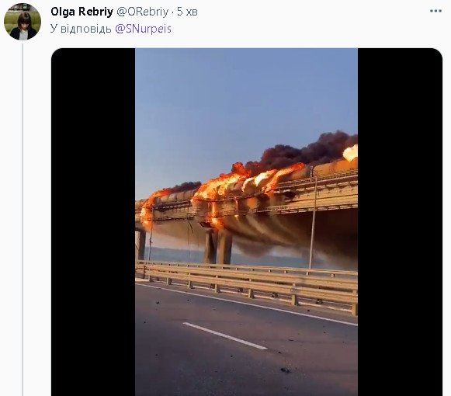Viewport: 451px width, 396px height.
Task: Click the metal guardrail in the video
Action: 247,285
